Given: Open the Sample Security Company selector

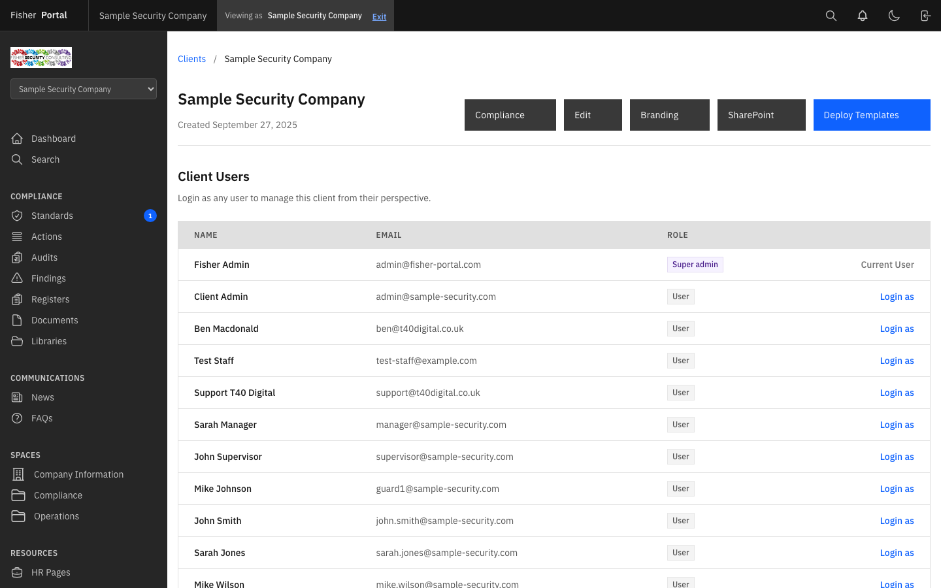Looking at the screenshot, I should click(x=83, y=89).
